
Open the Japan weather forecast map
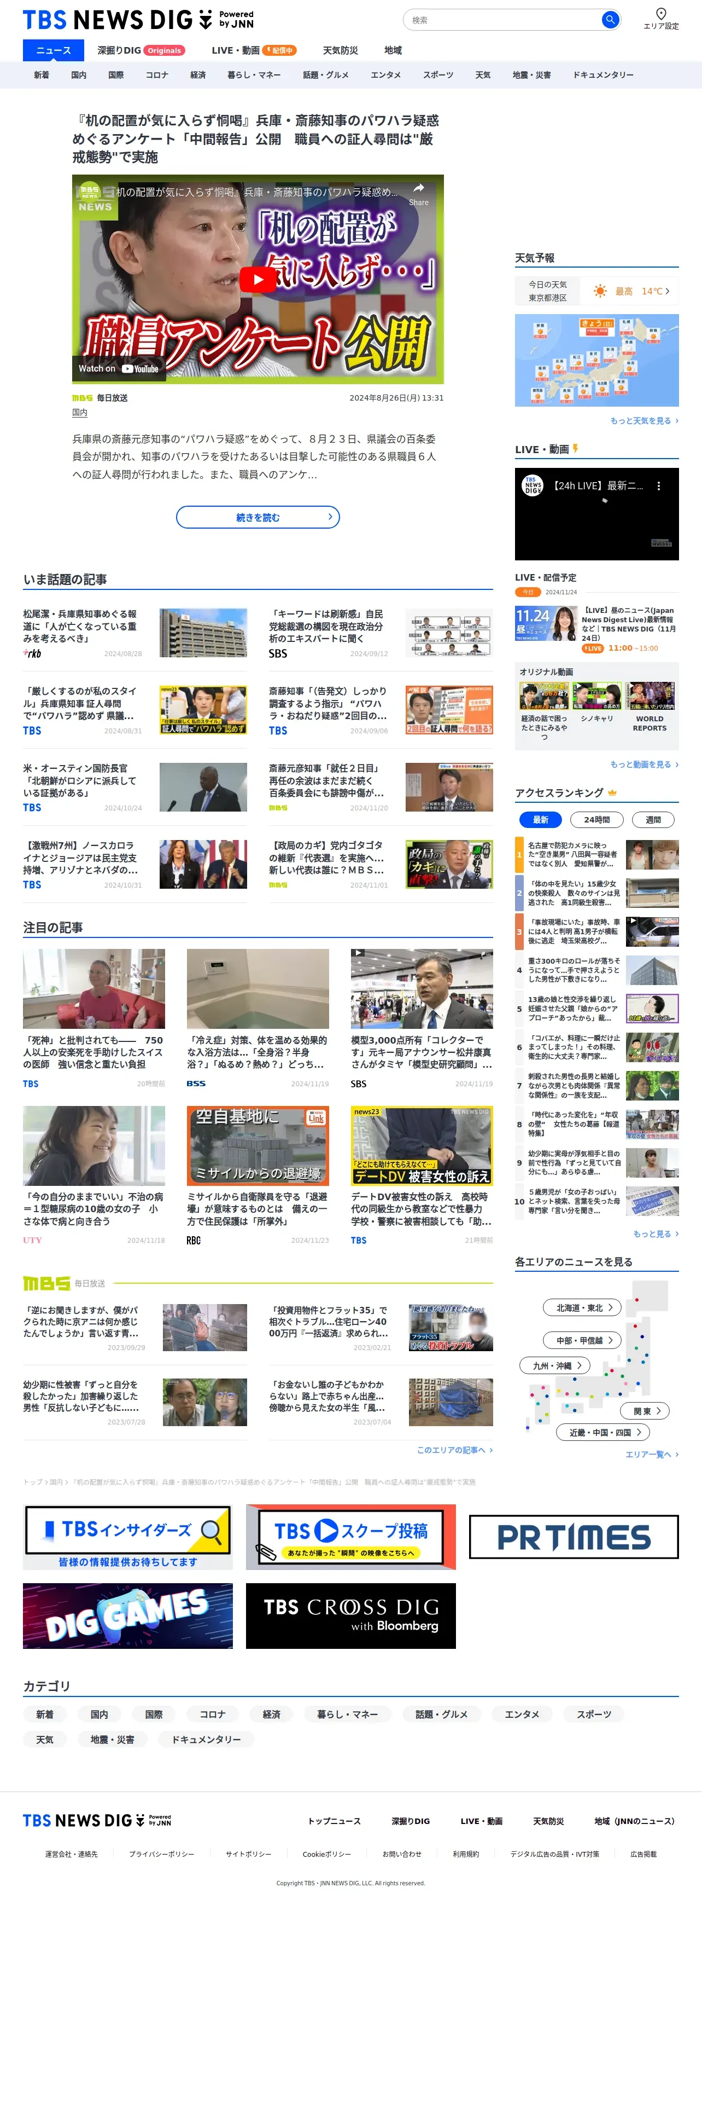(596, 360)
